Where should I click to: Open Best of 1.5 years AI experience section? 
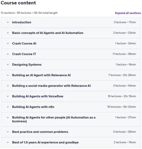coord(45,142)
